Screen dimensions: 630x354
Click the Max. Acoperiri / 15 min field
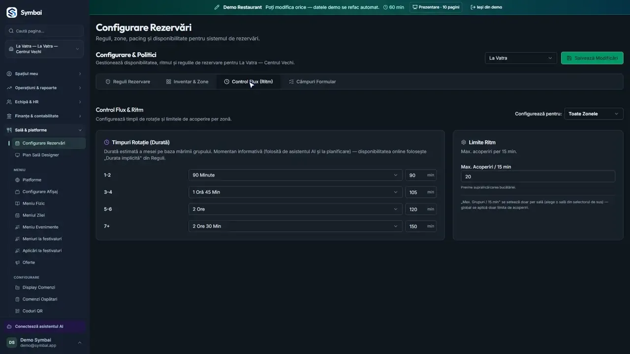(538, 177)
